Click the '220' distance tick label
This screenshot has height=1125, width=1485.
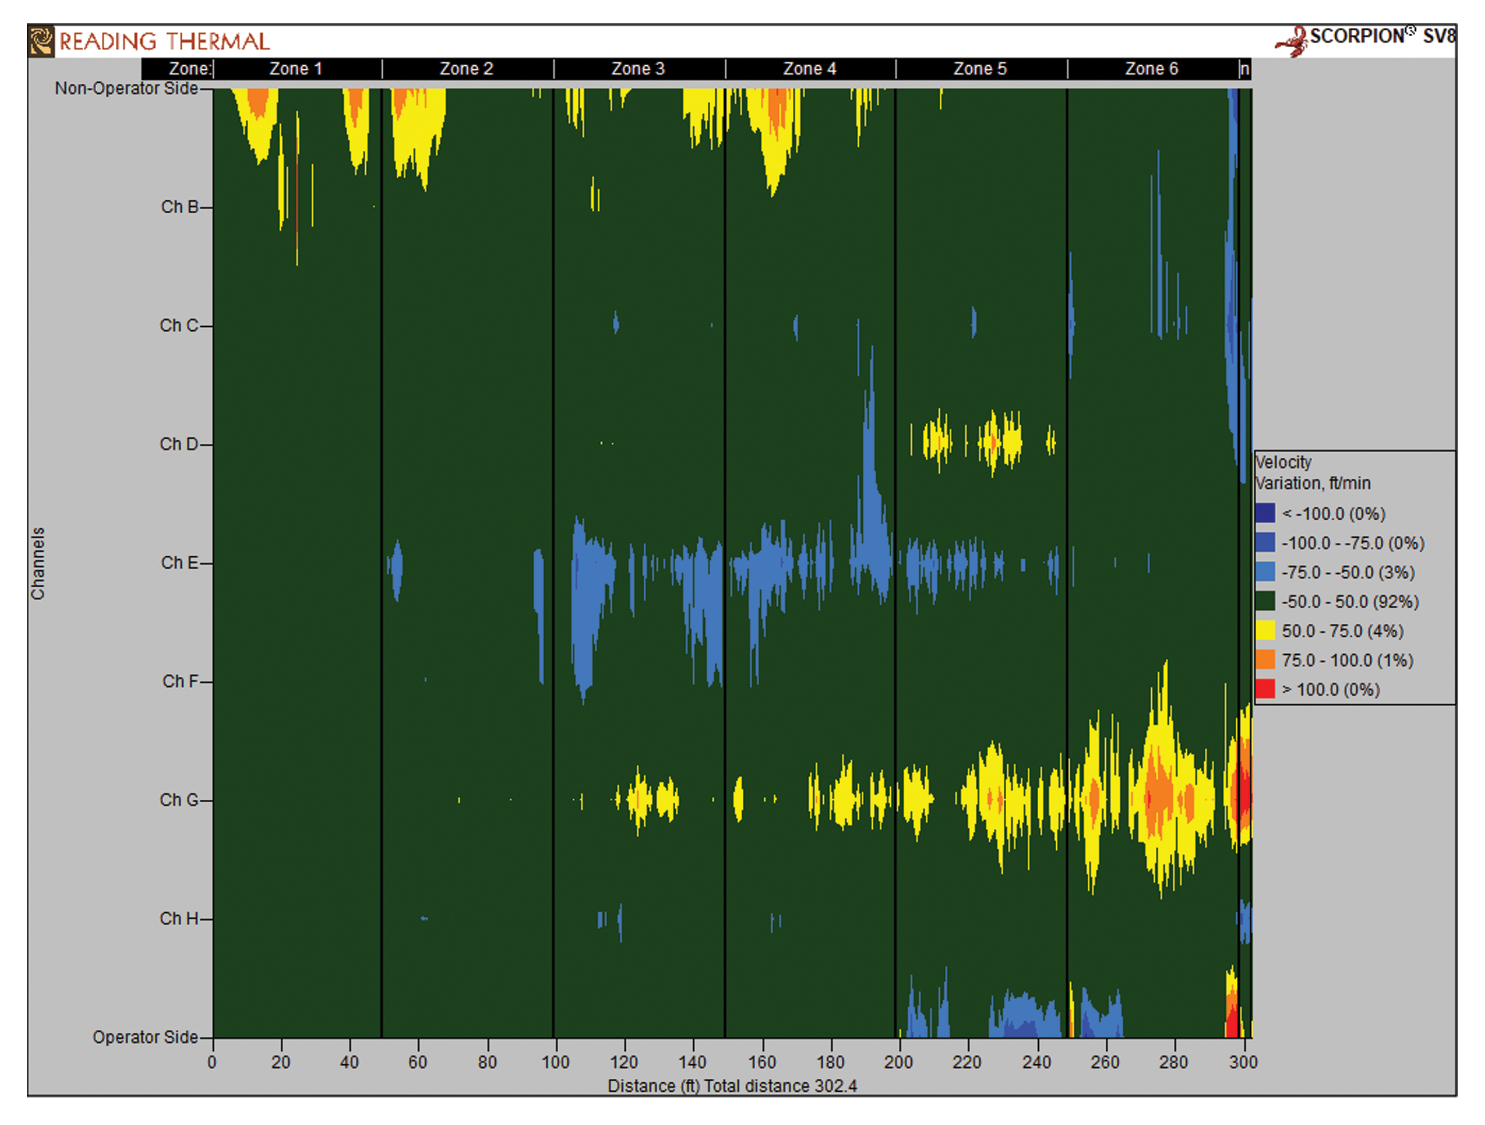[967, 1063]
